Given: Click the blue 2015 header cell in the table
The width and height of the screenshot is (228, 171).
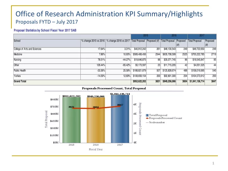Looking at the screenshot, I should [146, 36].
